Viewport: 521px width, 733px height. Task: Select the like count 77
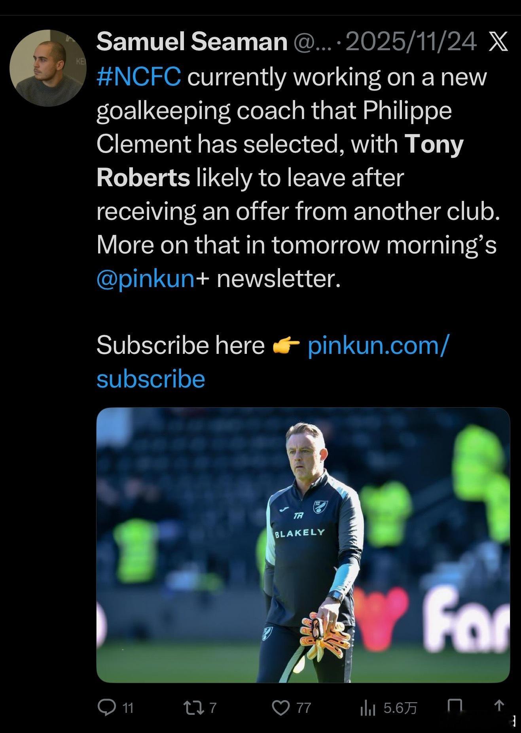304,708
